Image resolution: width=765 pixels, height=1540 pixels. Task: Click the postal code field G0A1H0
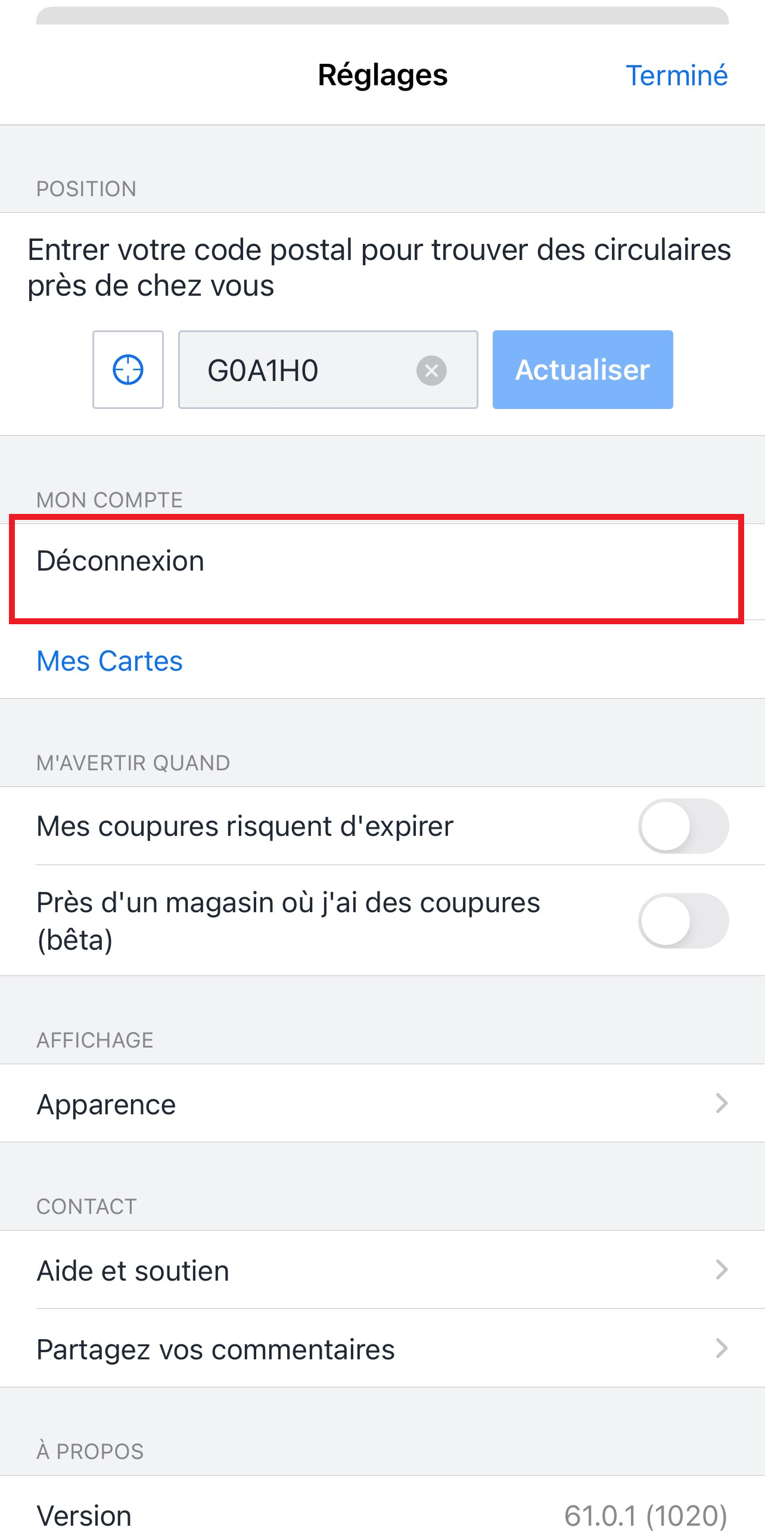(x=328, y=370)
